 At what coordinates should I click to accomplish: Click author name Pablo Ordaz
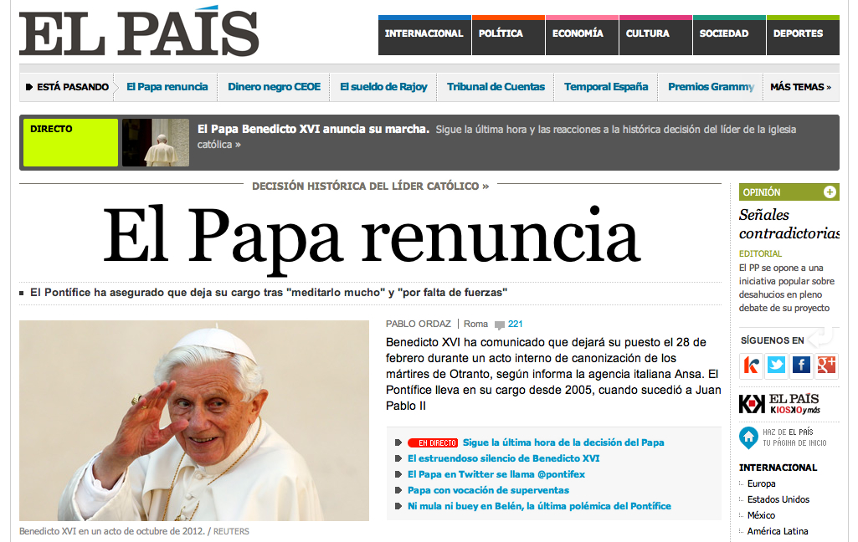pos(418,324)
